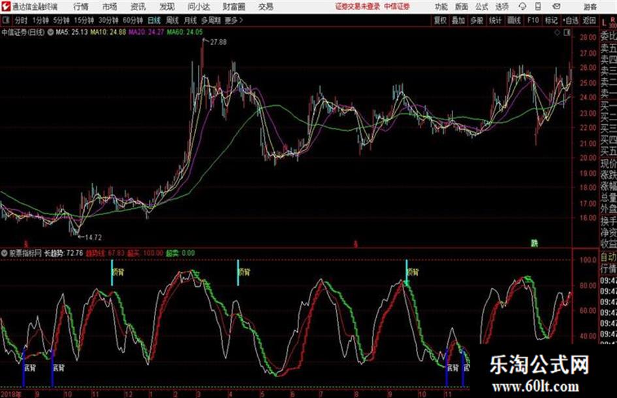
Task: Select the 月线 monthly period tab
Action: [190, 20]
